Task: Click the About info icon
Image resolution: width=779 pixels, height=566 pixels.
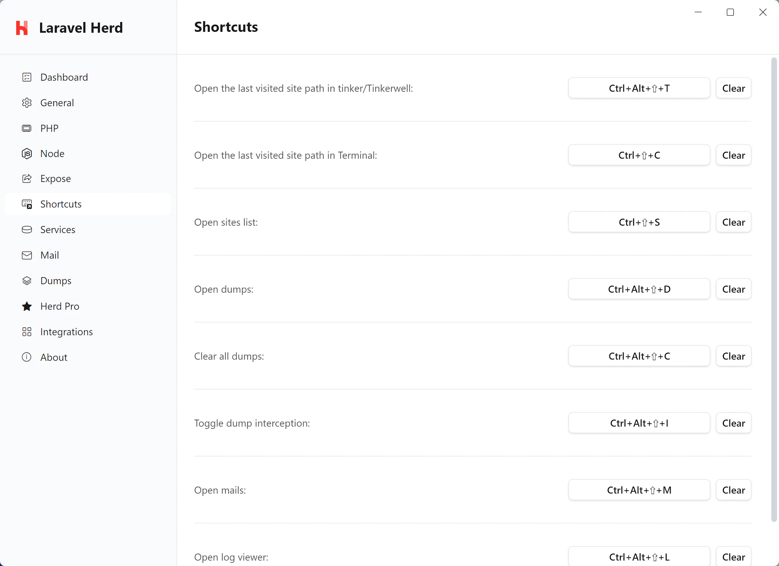Action: click(x=27, y=357)
